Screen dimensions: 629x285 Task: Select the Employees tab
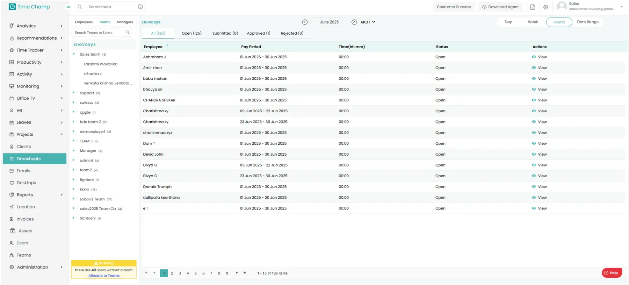(84, 22)
